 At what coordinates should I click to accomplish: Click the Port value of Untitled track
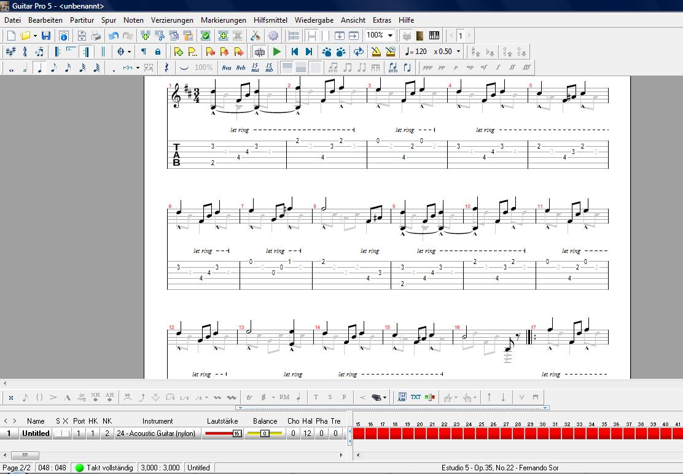pyautogui.click(x=79, y=433)
